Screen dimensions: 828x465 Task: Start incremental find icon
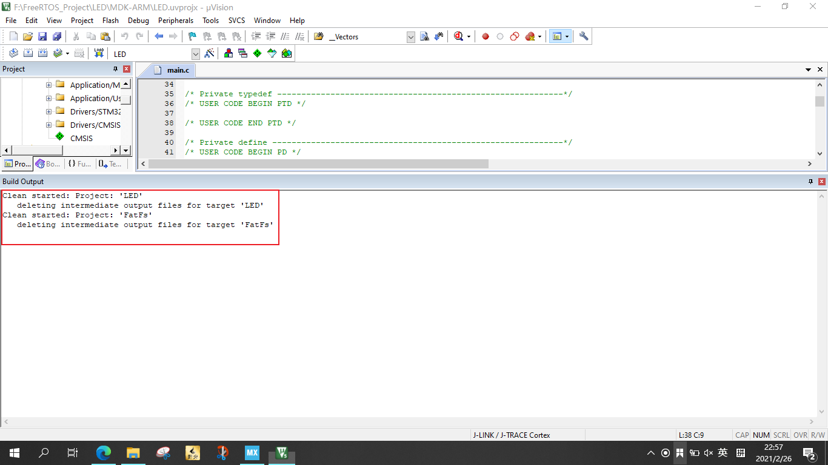(x=439, y=36)
